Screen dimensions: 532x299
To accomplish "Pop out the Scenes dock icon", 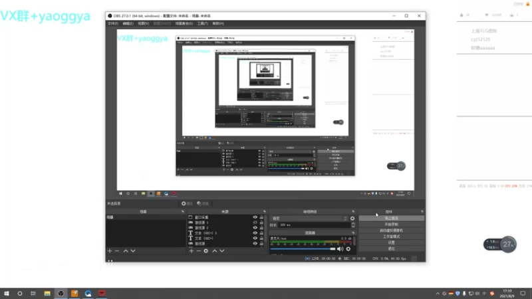I will (183, 211).
